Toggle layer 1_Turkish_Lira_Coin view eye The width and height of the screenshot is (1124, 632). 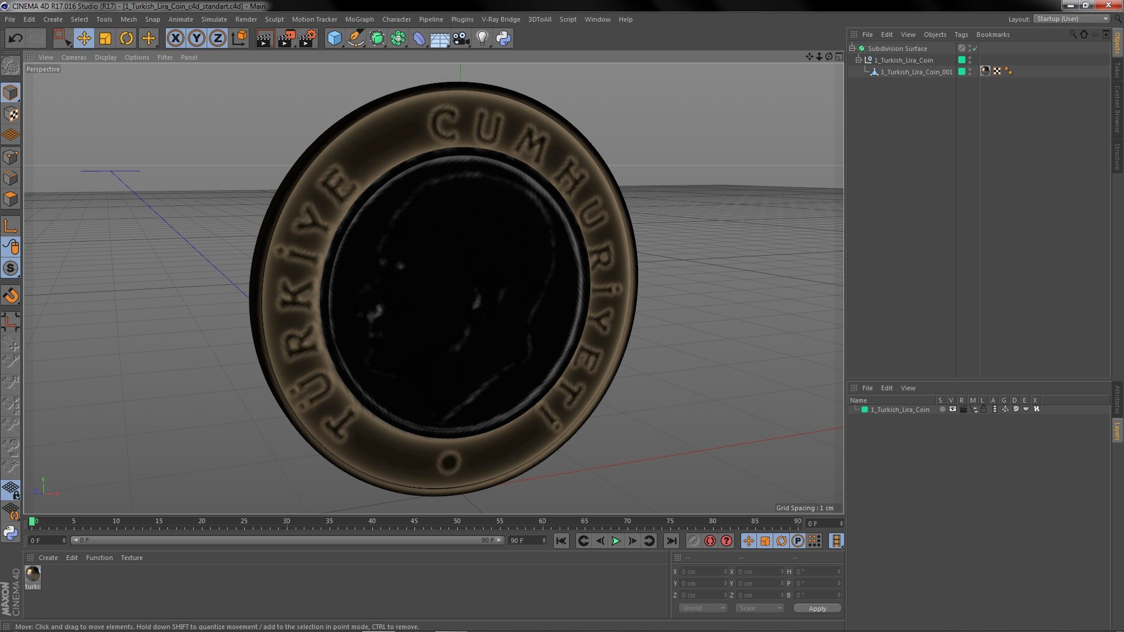pos(952,409)
